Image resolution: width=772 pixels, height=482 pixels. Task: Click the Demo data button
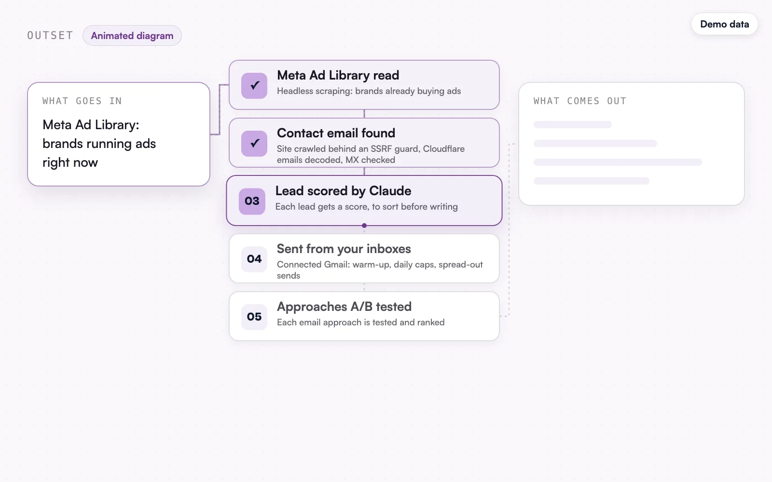click(724, 24)
